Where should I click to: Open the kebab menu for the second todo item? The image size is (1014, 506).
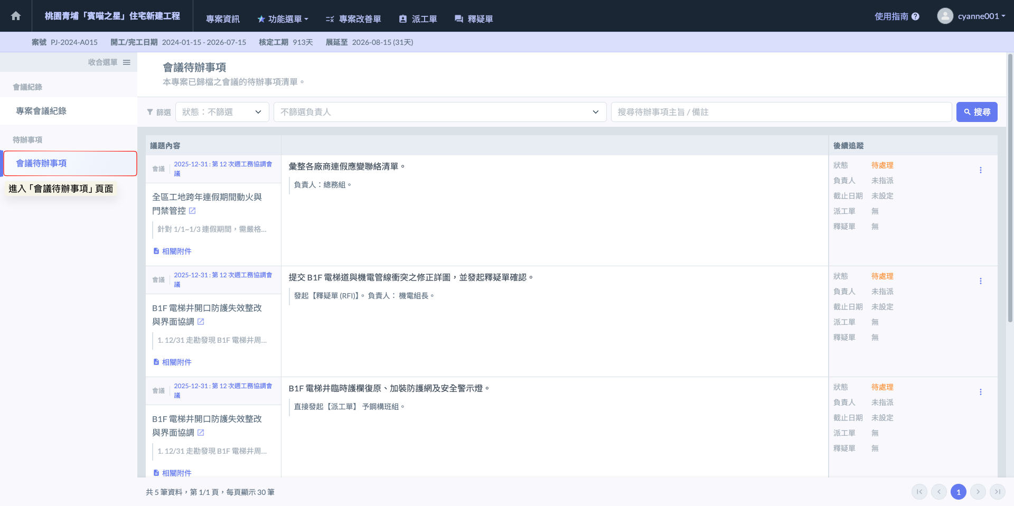point(980,281)
